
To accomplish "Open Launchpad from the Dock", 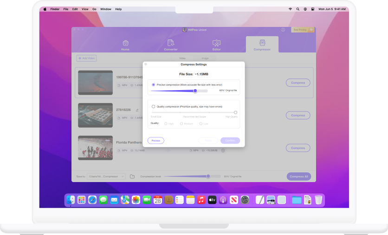I will tap(81, 200).
